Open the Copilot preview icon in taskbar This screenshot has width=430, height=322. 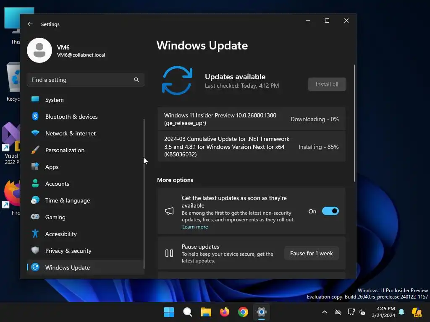(417, 312)
